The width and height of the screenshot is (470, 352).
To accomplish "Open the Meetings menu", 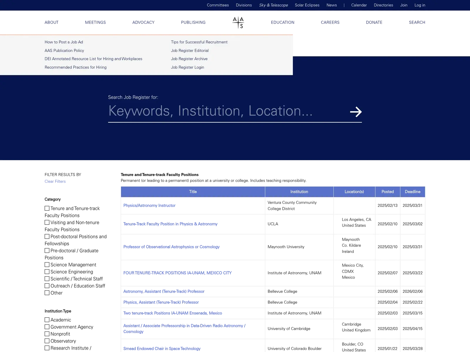I will point(95,22).
